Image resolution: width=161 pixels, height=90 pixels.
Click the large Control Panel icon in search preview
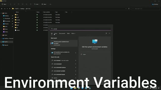click(95, 41)
